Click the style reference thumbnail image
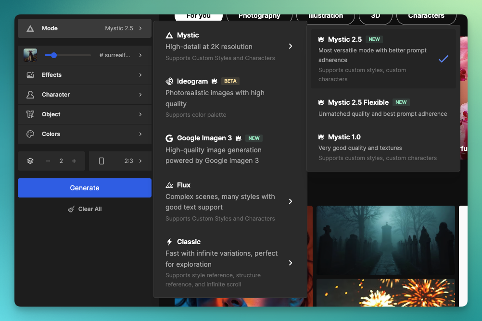Screen dimensions: 482x321 (30, 55)
